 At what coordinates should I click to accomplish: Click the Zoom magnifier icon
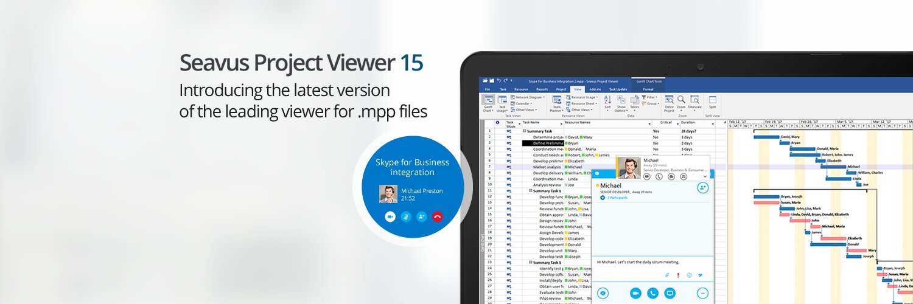(x=682, y=99)
